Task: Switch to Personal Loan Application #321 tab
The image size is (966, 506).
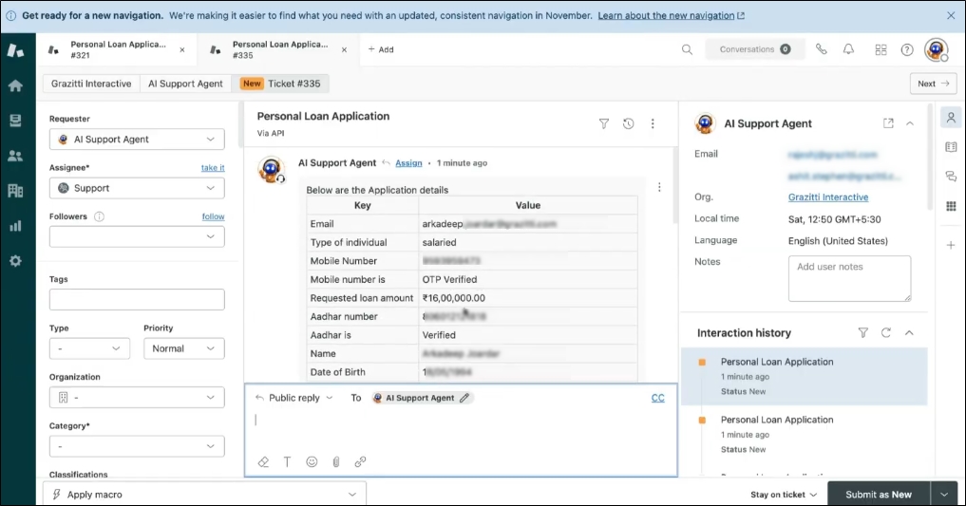Action: [x=117, y=49]
